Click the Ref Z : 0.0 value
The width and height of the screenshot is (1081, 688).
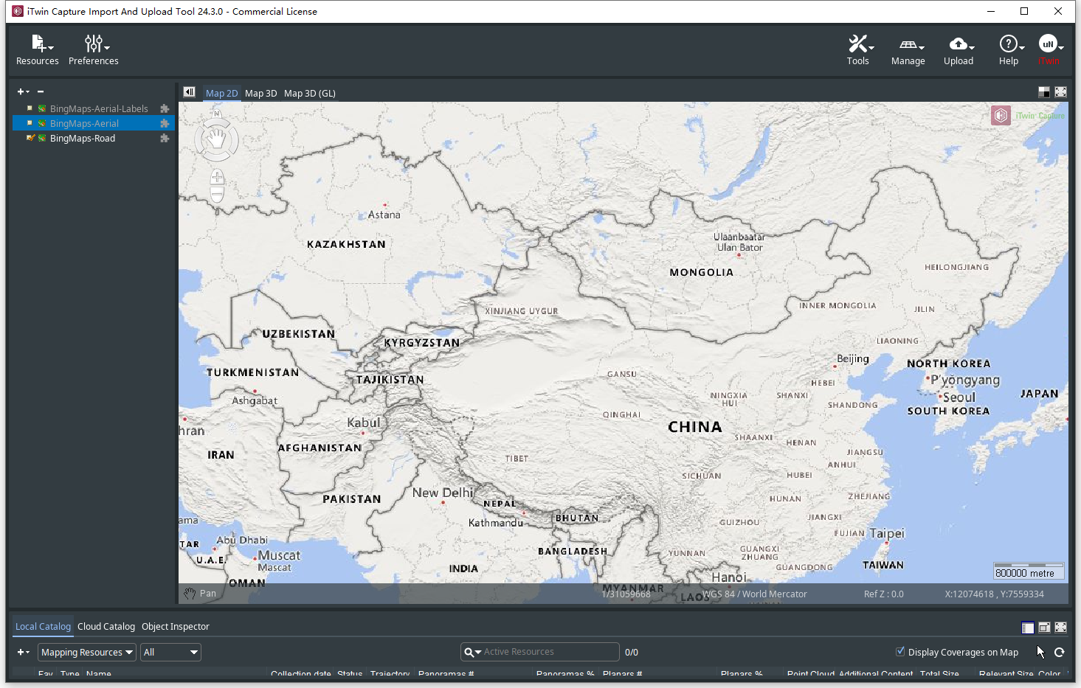click(x=883, y=594)
